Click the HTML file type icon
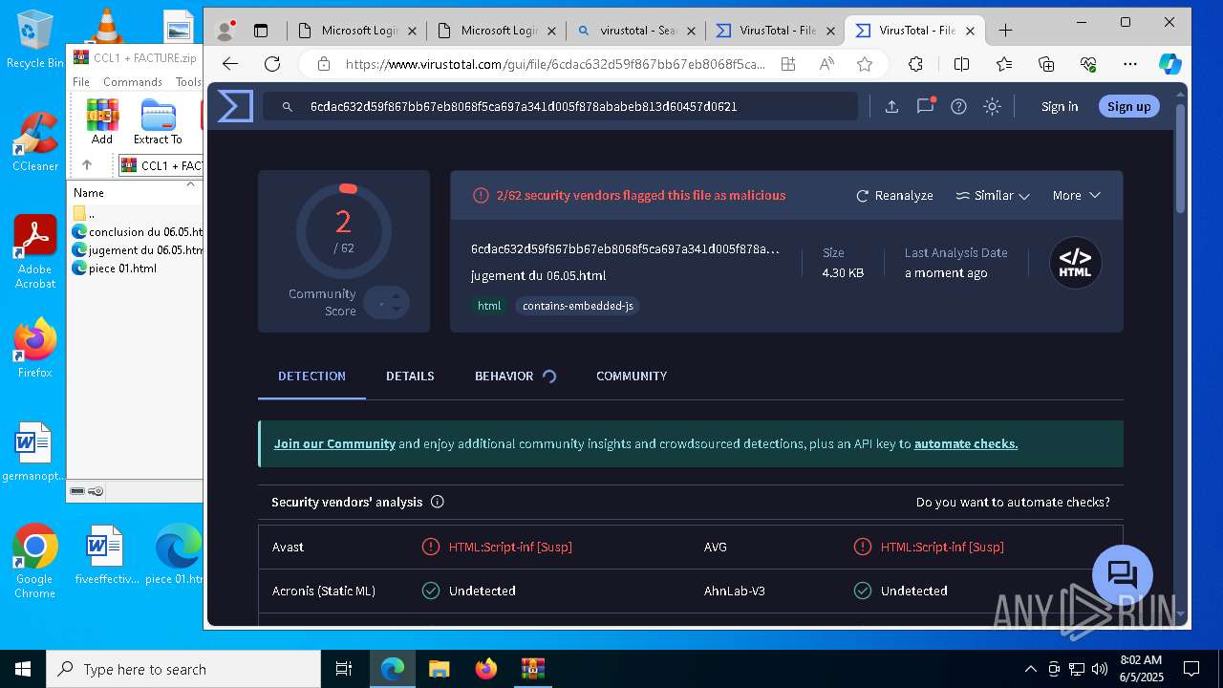 pyautogui.click(x=1076, y=263)
